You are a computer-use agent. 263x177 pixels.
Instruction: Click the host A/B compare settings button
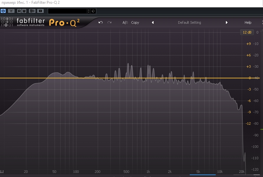click(x=32, y=11)
